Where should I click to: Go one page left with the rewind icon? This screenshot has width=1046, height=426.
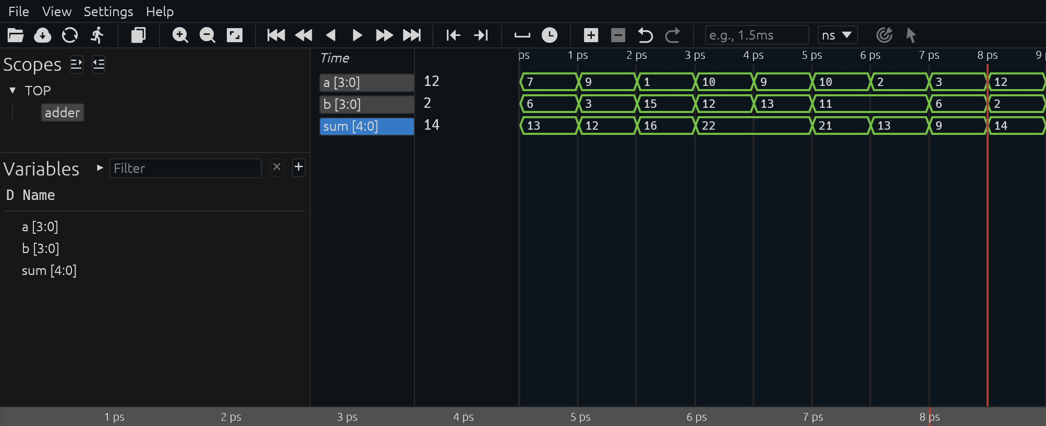(x=303, y=35)
